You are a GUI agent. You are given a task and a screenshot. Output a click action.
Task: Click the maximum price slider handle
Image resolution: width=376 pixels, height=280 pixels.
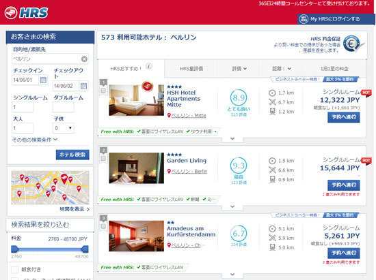pyautogui.click(x=85, y=249)
